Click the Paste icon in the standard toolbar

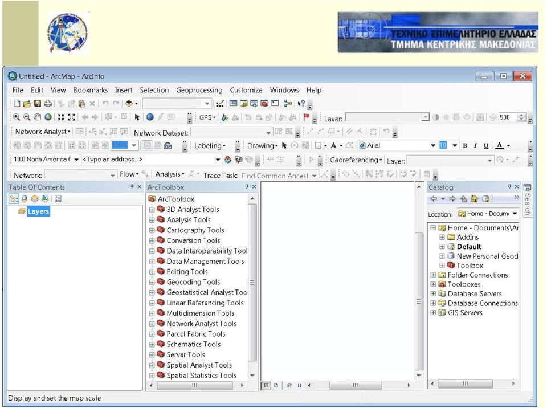(x=82, y=103)
